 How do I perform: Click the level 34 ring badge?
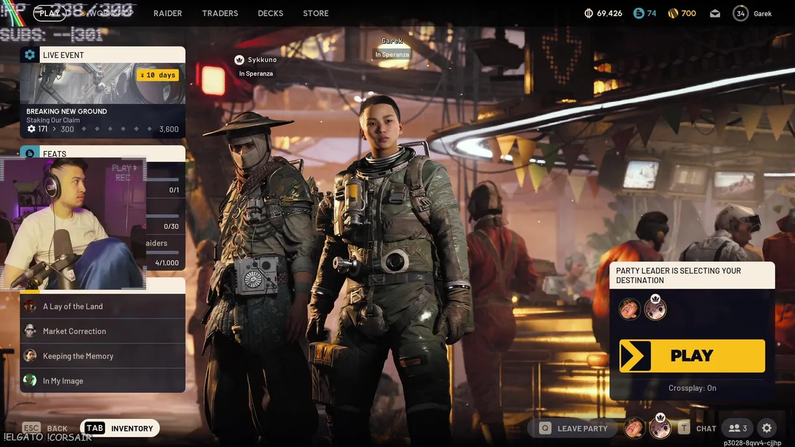740,13
